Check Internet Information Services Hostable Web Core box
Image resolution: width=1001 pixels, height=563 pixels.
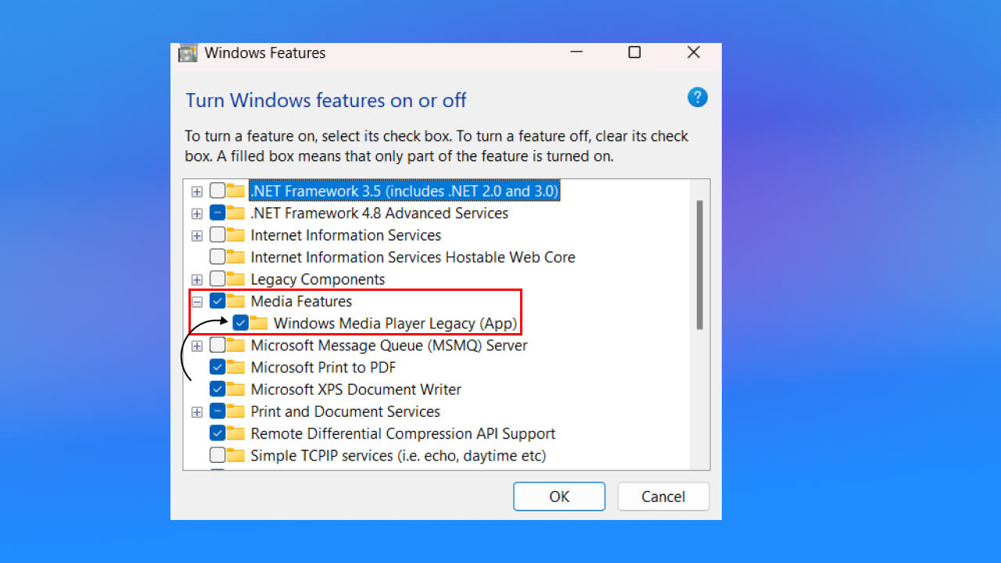click(217, 257)
